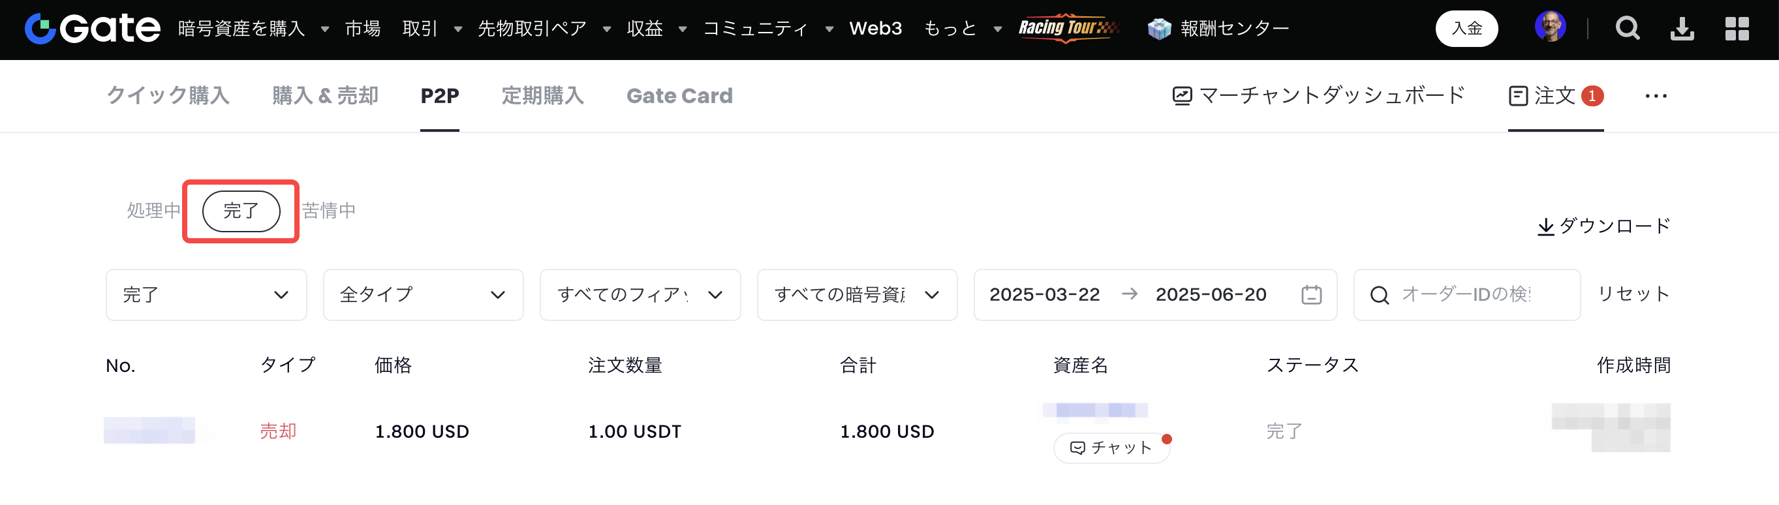
Task: Open the 全タイプ dropdown
Action: (423, 295)
